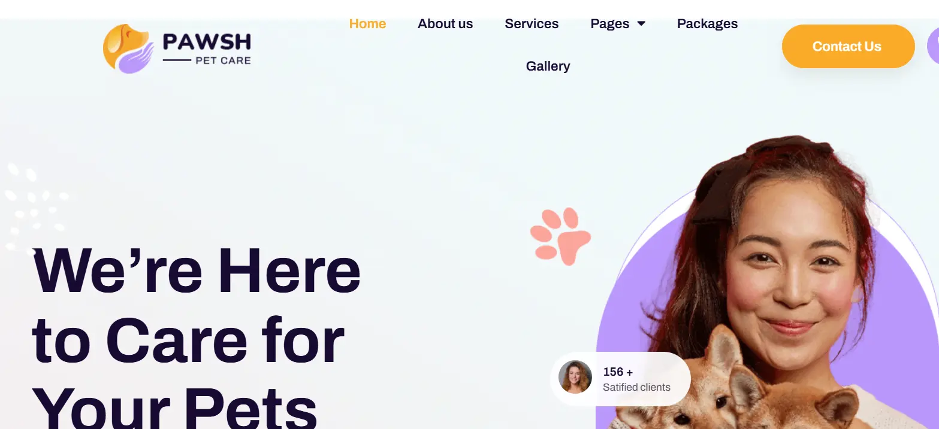Image resolution: width=939 pixels, height=429 pixels.
Task: Click the pink paw print icon
Action: [x=561, y=236]
